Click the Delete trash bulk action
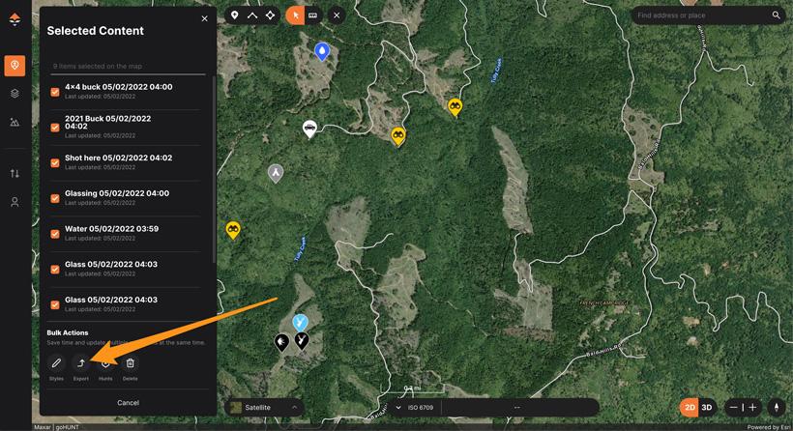 [x=130, y=362]
